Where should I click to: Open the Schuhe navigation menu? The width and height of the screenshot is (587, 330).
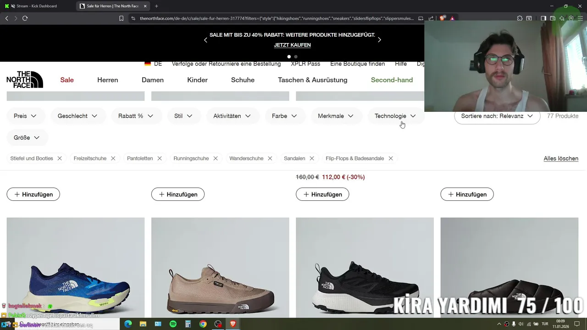click(x=243, y=80)
